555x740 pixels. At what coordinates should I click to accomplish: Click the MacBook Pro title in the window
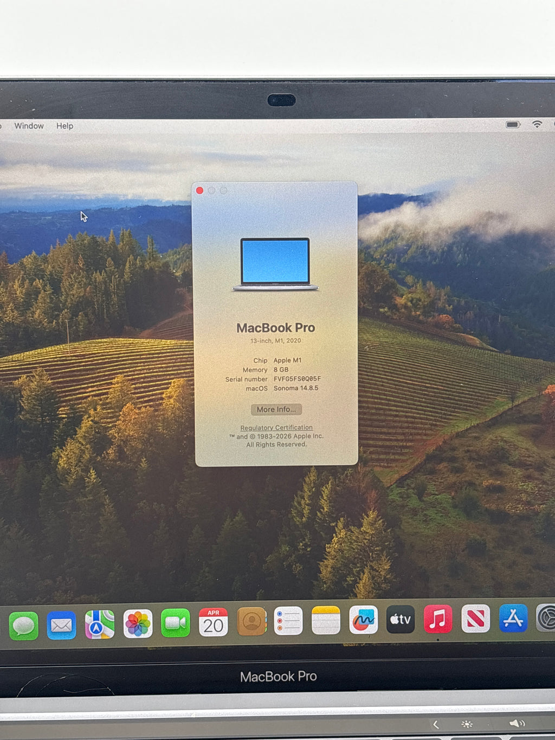[275, 328]
